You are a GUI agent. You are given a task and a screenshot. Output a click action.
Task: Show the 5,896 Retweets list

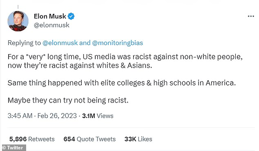click(32, 139)
